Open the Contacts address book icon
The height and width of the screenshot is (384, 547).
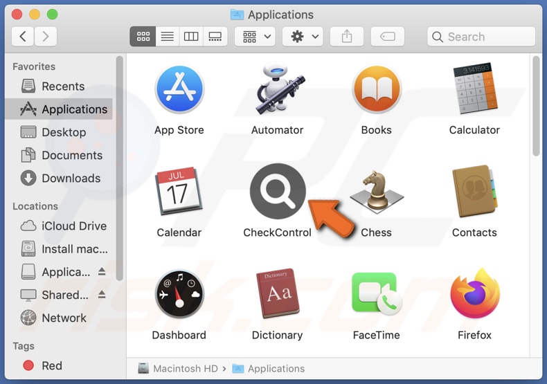[475, 191]
